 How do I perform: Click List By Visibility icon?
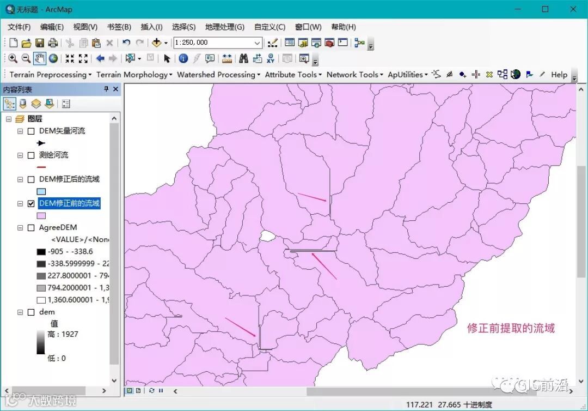click(x=36, y=104)
